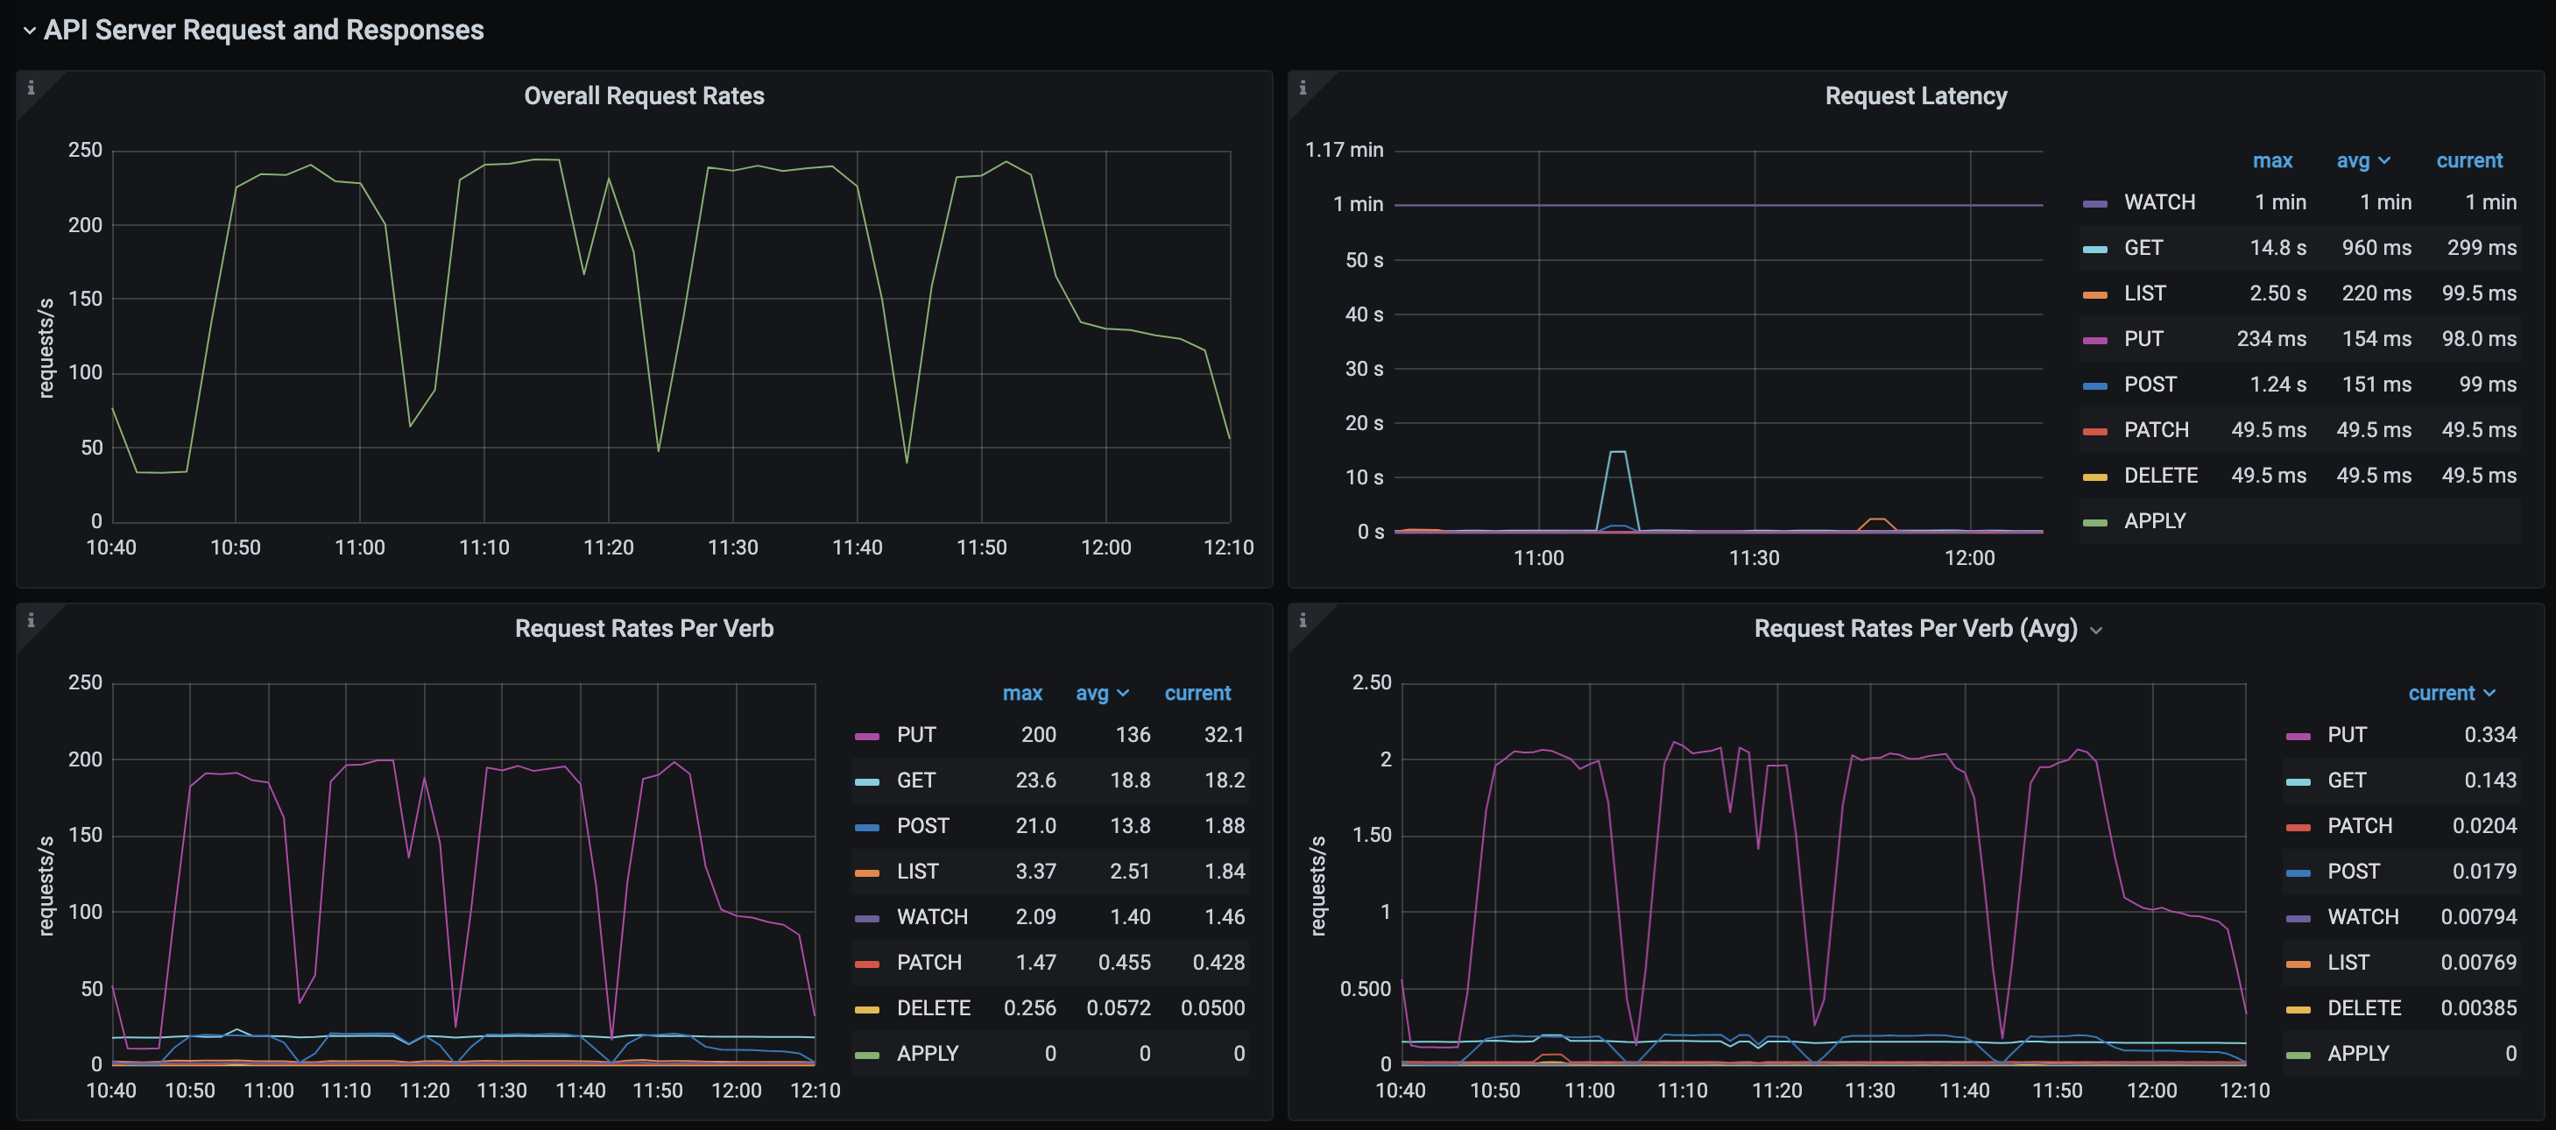Click PATCH color swatch in Per Verb (Avg) legend
The image size is (2556, 1130).
tap(2298, 828)
